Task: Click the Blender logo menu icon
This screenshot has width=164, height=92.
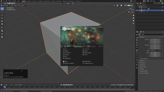Action: [1, 1]
